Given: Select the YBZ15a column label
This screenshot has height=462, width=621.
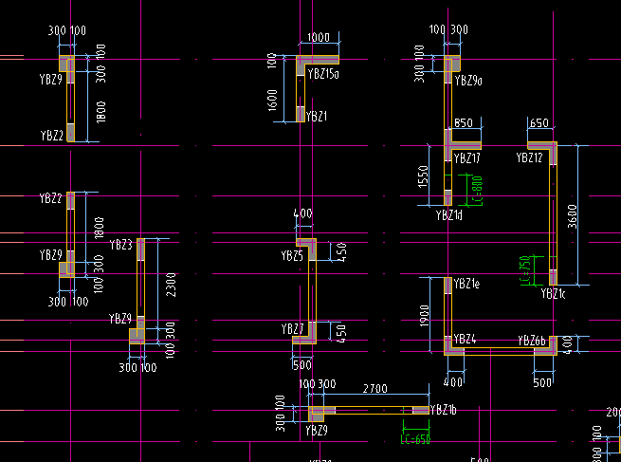Looking at the screenshot, I should click(x=323, y=74).
